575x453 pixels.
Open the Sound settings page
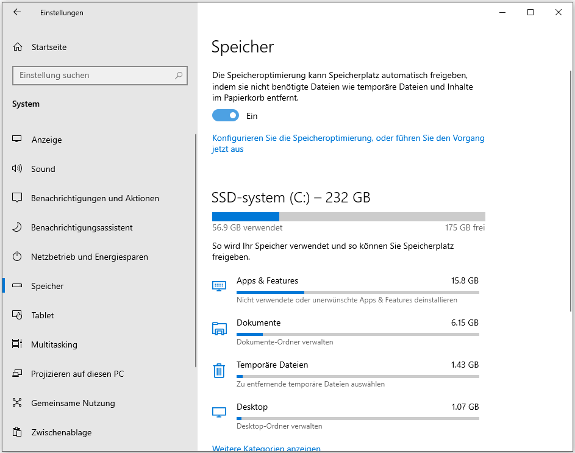click(x=99, y=169)
